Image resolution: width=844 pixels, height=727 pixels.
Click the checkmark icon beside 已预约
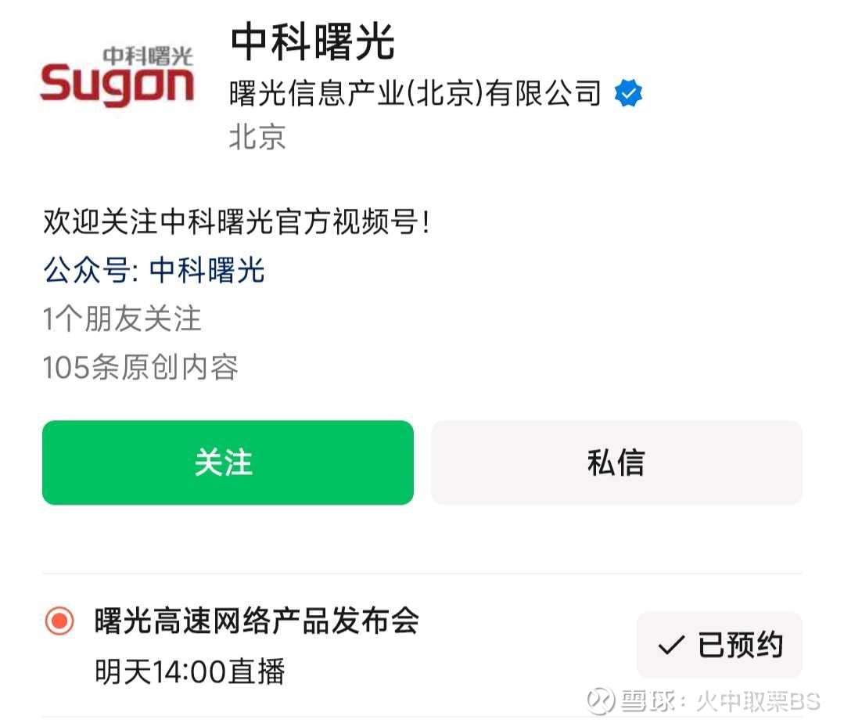(x=671, y=646)
